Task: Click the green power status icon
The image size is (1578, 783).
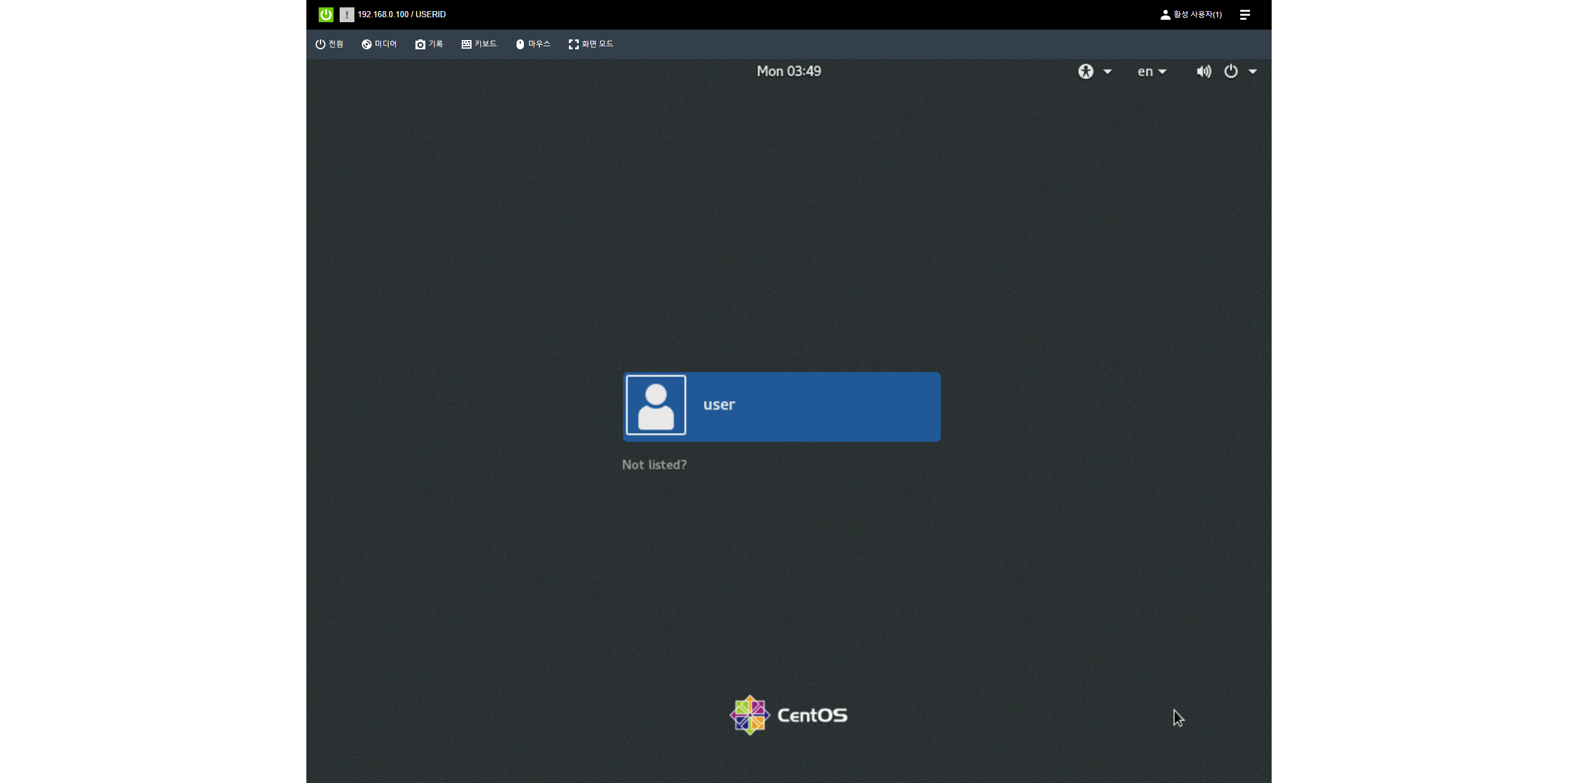Action: click(x=325, y=14)
